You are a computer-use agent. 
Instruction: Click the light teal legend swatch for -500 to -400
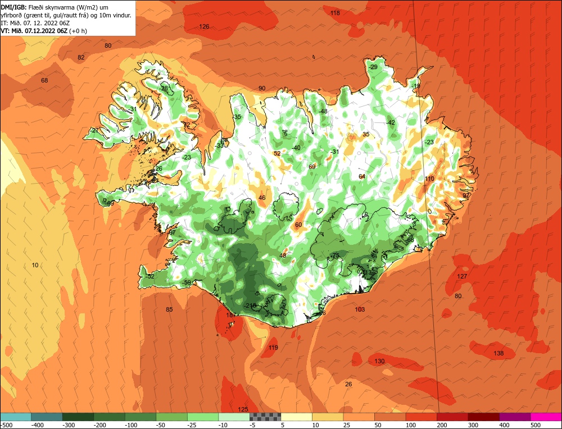(x=16, y=417)
